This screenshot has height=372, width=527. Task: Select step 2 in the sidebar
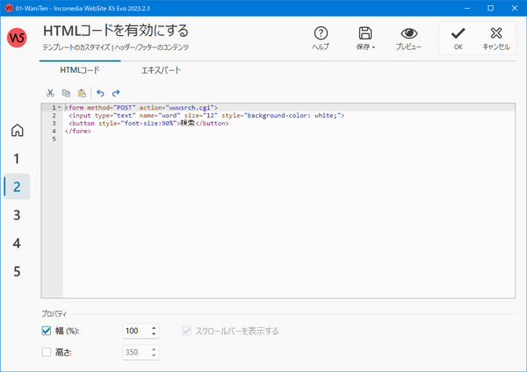coord(17,187)
